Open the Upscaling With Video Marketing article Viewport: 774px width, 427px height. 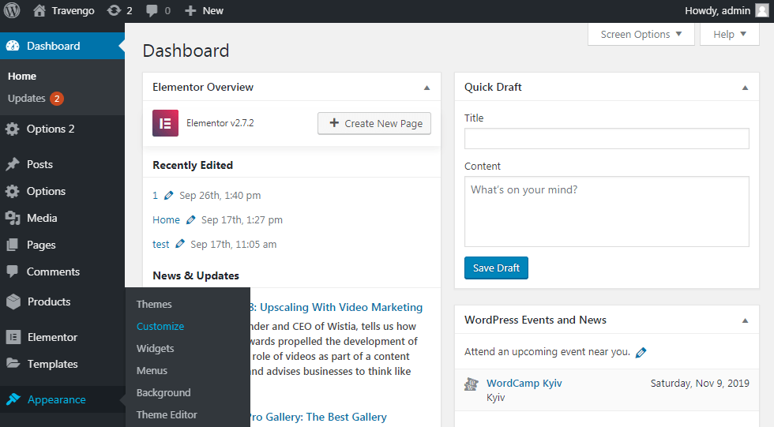click(x=336, y=307)
